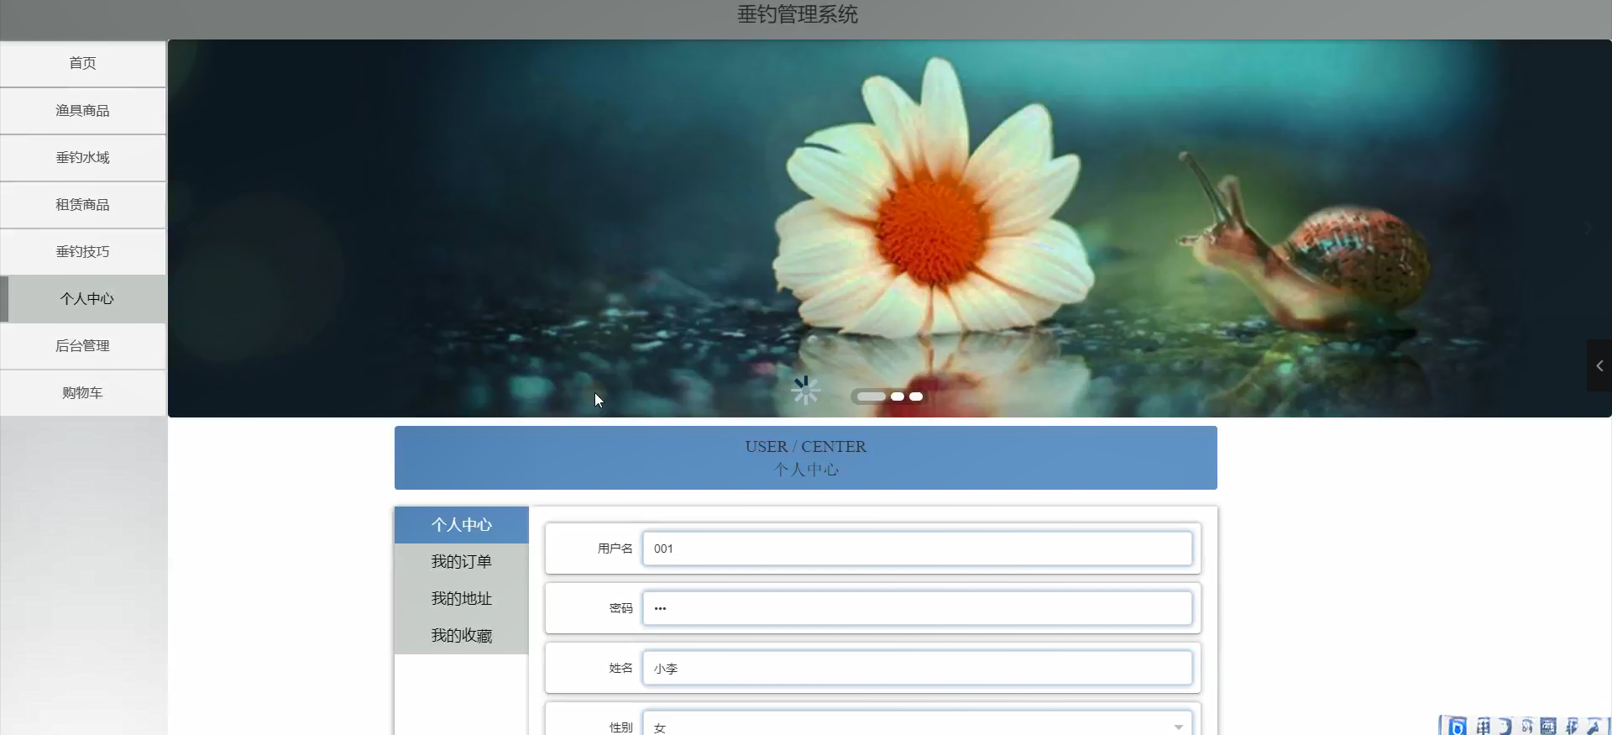Click the 姓名 field containing 小李
This screenshot has height=735, width=1612.
917,668
